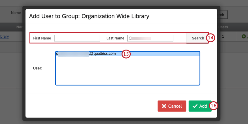Click the Cancel button text
The image size is (248, 124).
tap(175, 106)
